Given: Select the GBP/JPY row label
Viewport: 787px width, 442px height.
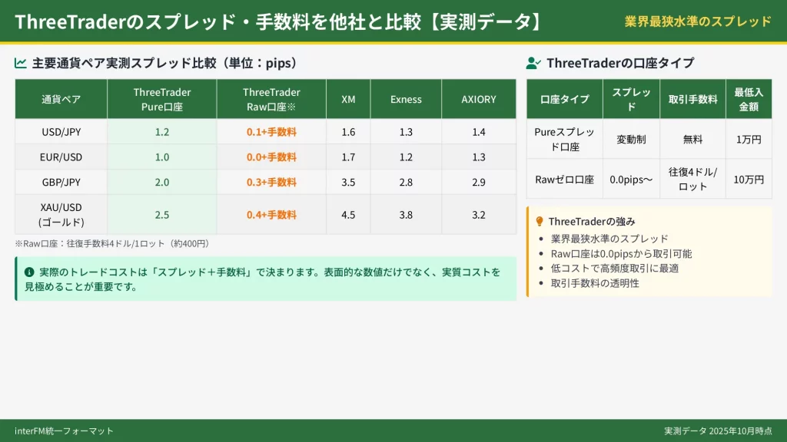Looking at the screenshot, I should tap(61, 182).
